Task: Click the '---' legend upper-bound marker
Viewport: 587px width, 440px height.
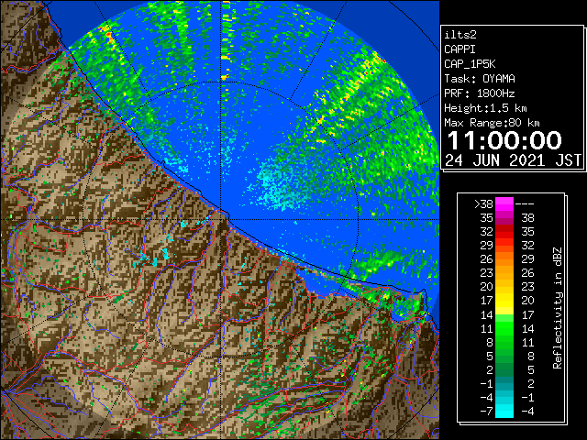Action: pyautogui.click(x=525, y=204)
